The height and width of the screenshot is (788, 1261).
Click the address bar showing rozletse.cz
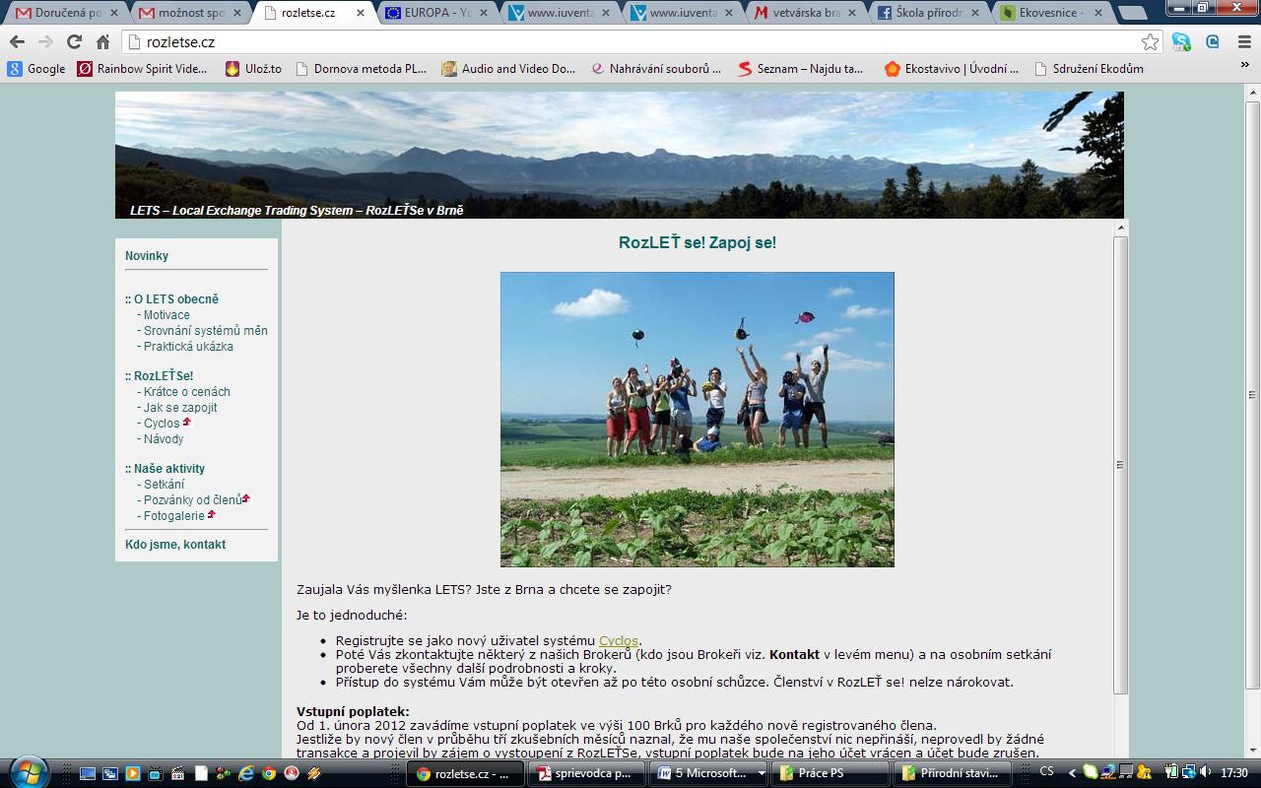(x=630, y=42)
